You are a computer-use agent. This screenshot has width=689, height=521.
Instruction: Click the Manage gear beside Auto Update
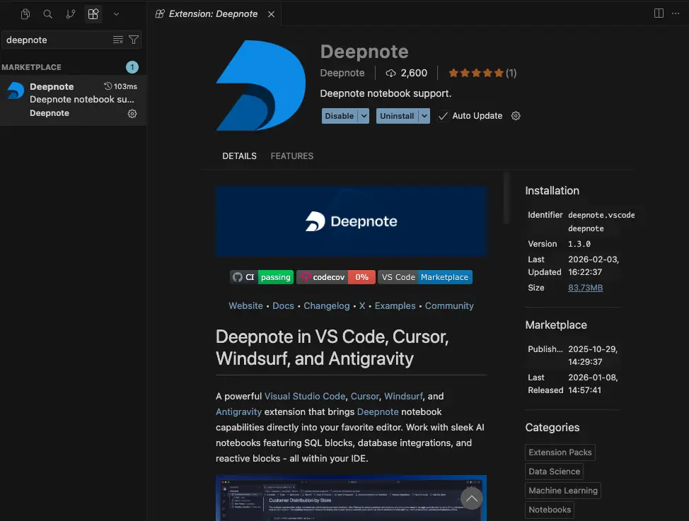[516, 115]
